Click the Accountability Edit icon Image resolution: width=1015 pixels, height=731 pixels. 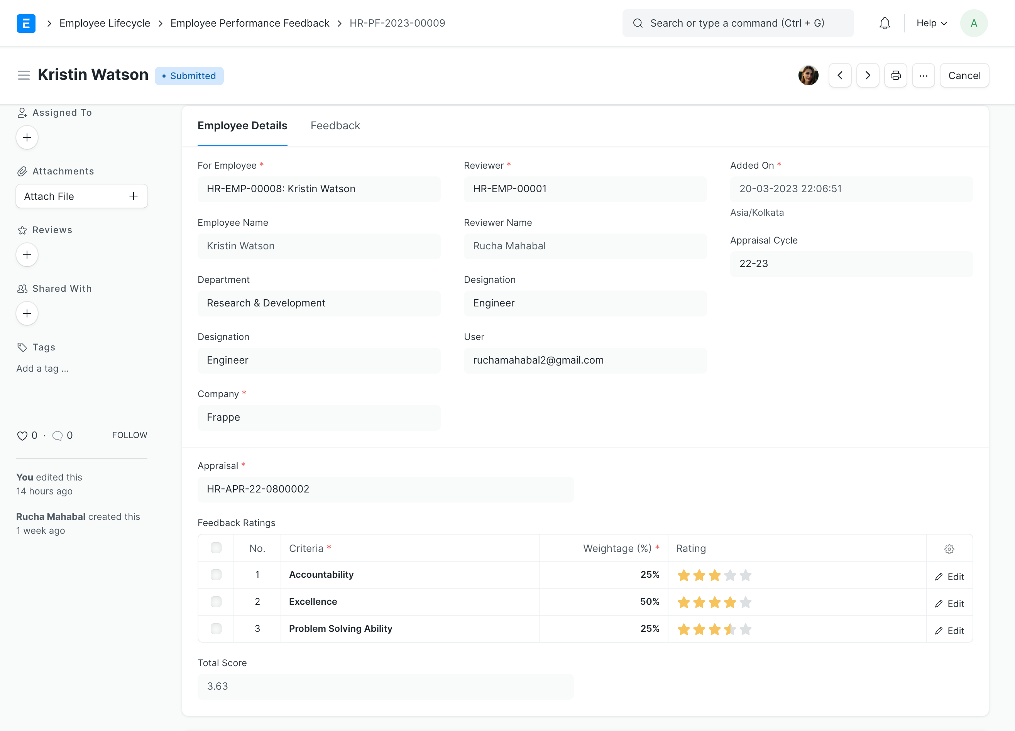[939, 575]
